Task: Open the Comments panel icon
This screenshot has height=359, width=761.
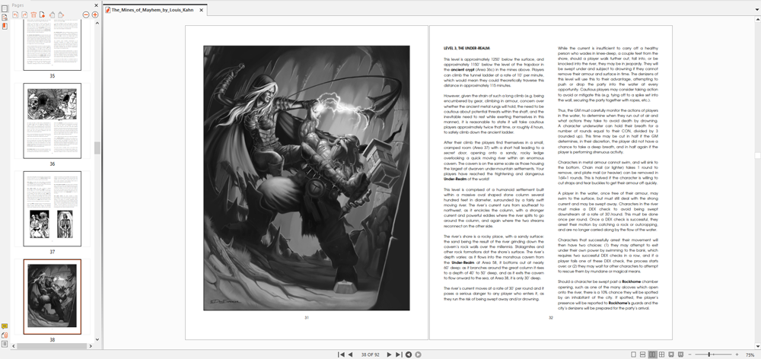Action: click(x=5, y=326)
